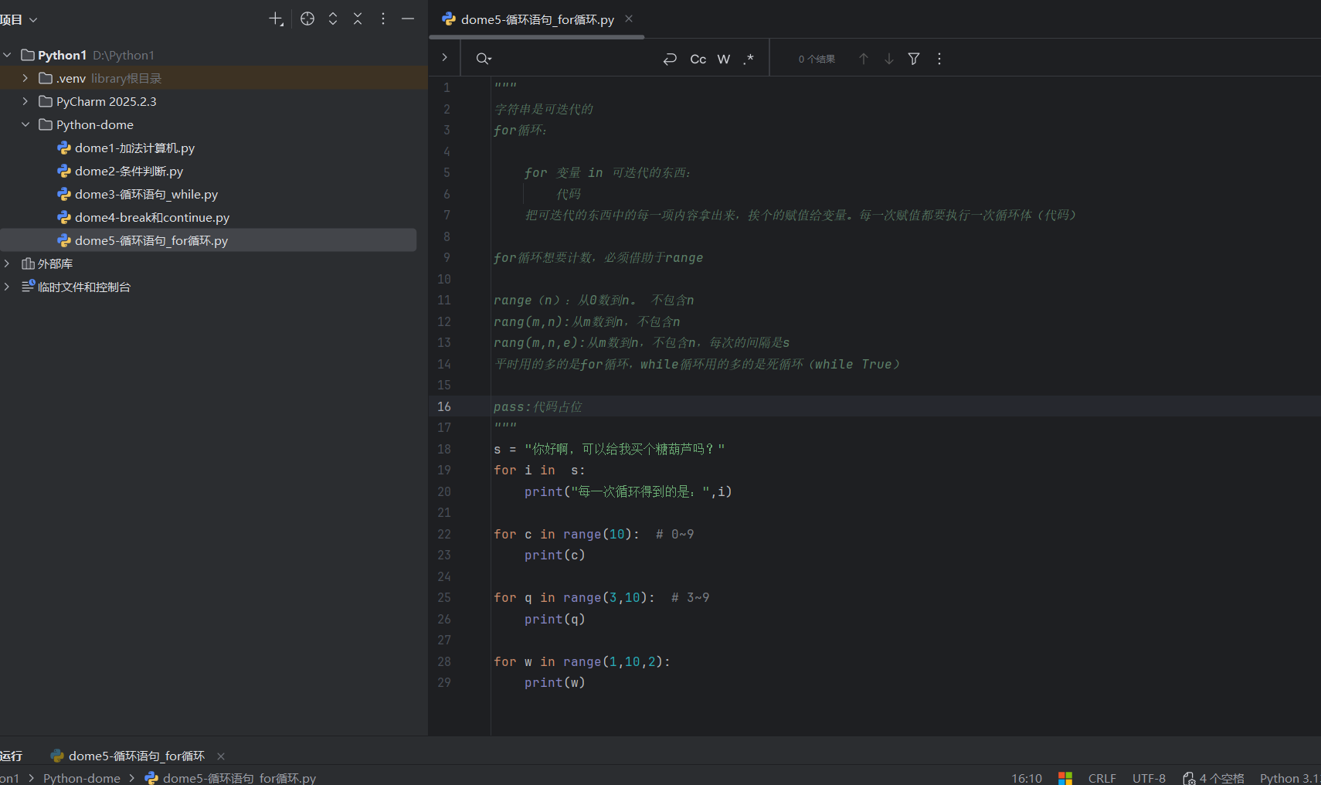Change CRLF line separator

coord(1102,778)
